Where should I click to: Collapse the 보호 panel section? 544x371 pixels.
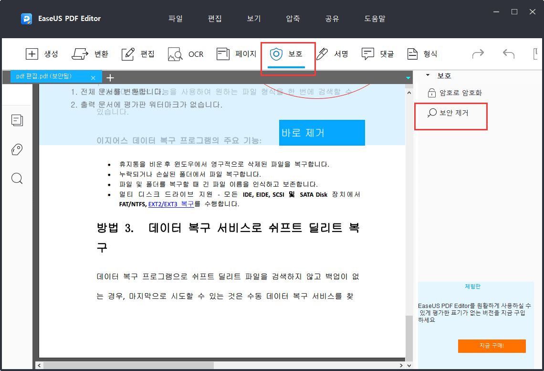tap(427, 75)
